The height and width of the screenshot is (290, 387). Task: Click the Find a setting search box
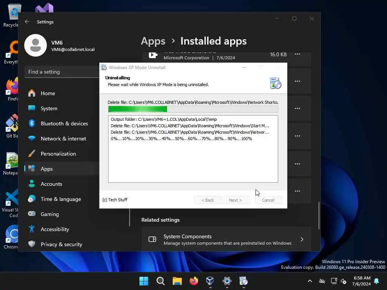(62, 72)
